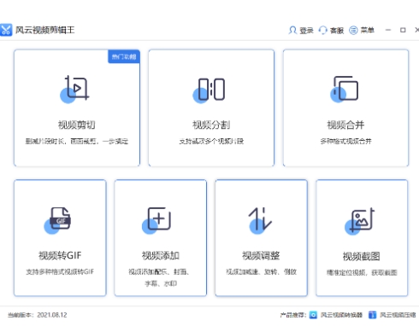419x326 pixels.
Task: Click the 热门功能 badge
Action: (124, 56)
